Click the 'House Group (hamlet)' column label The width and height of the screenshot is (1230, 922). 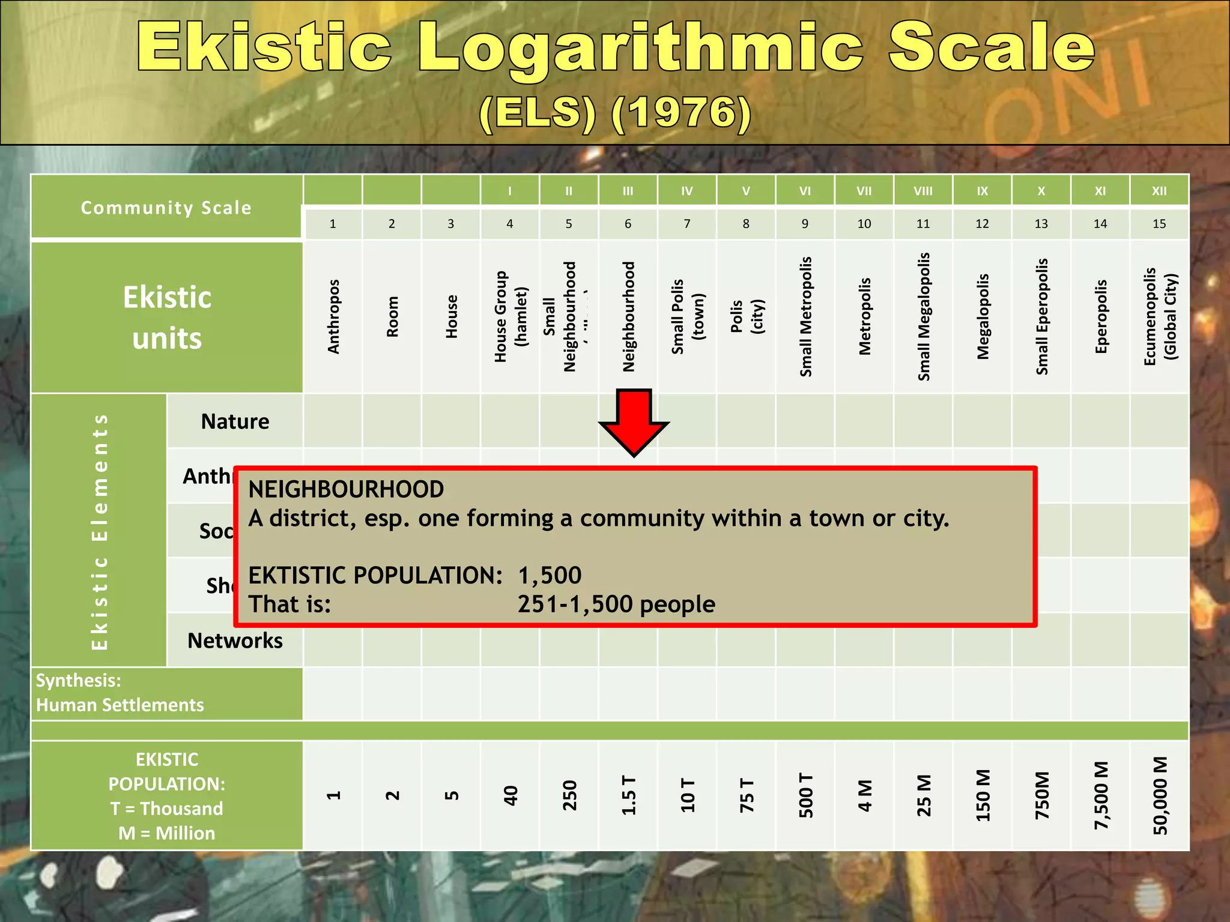[x=510, y=316]
